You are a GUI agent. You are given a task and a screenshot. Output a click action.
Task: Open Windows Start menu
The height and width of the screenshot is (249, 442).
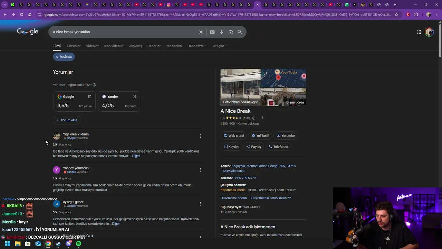(7, 243)
